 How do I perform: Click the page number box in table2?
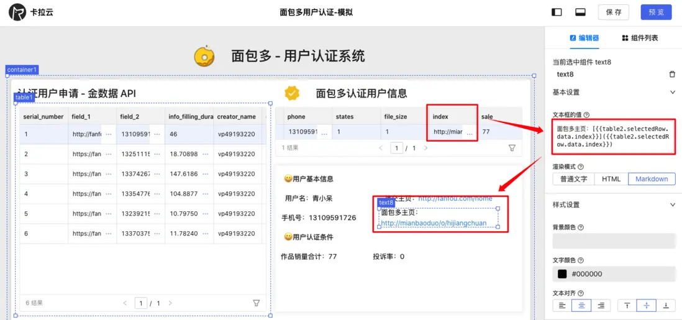click(397, 148)
